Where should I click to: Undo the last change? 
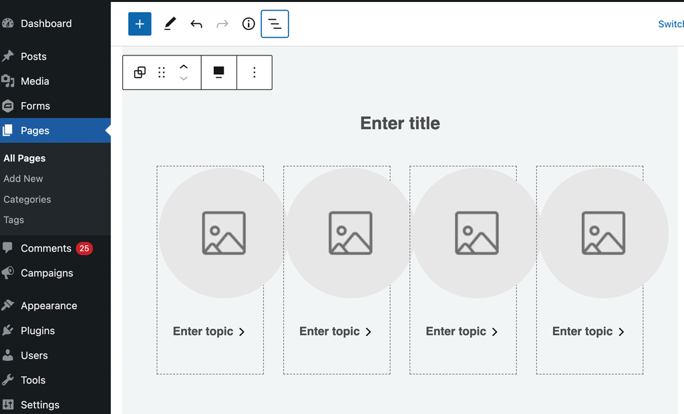pyautogui.click(x=196, y=24)
